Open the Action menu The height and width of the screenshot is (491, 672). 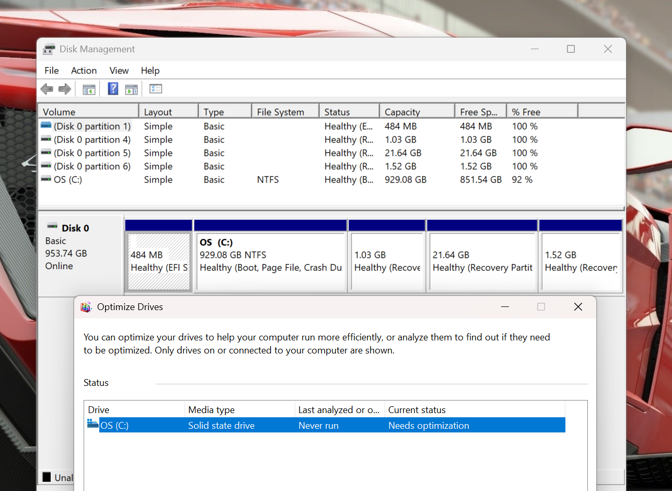[x=84, y=71]
